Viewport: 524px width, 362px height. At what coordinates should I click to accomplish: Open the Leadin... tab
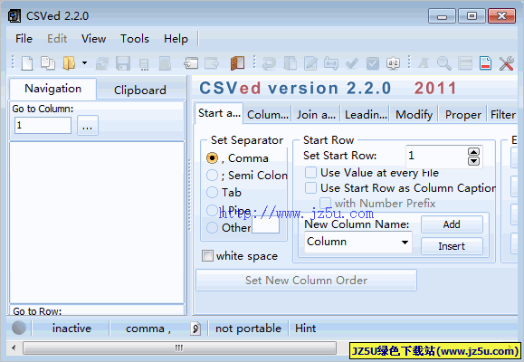366,115
